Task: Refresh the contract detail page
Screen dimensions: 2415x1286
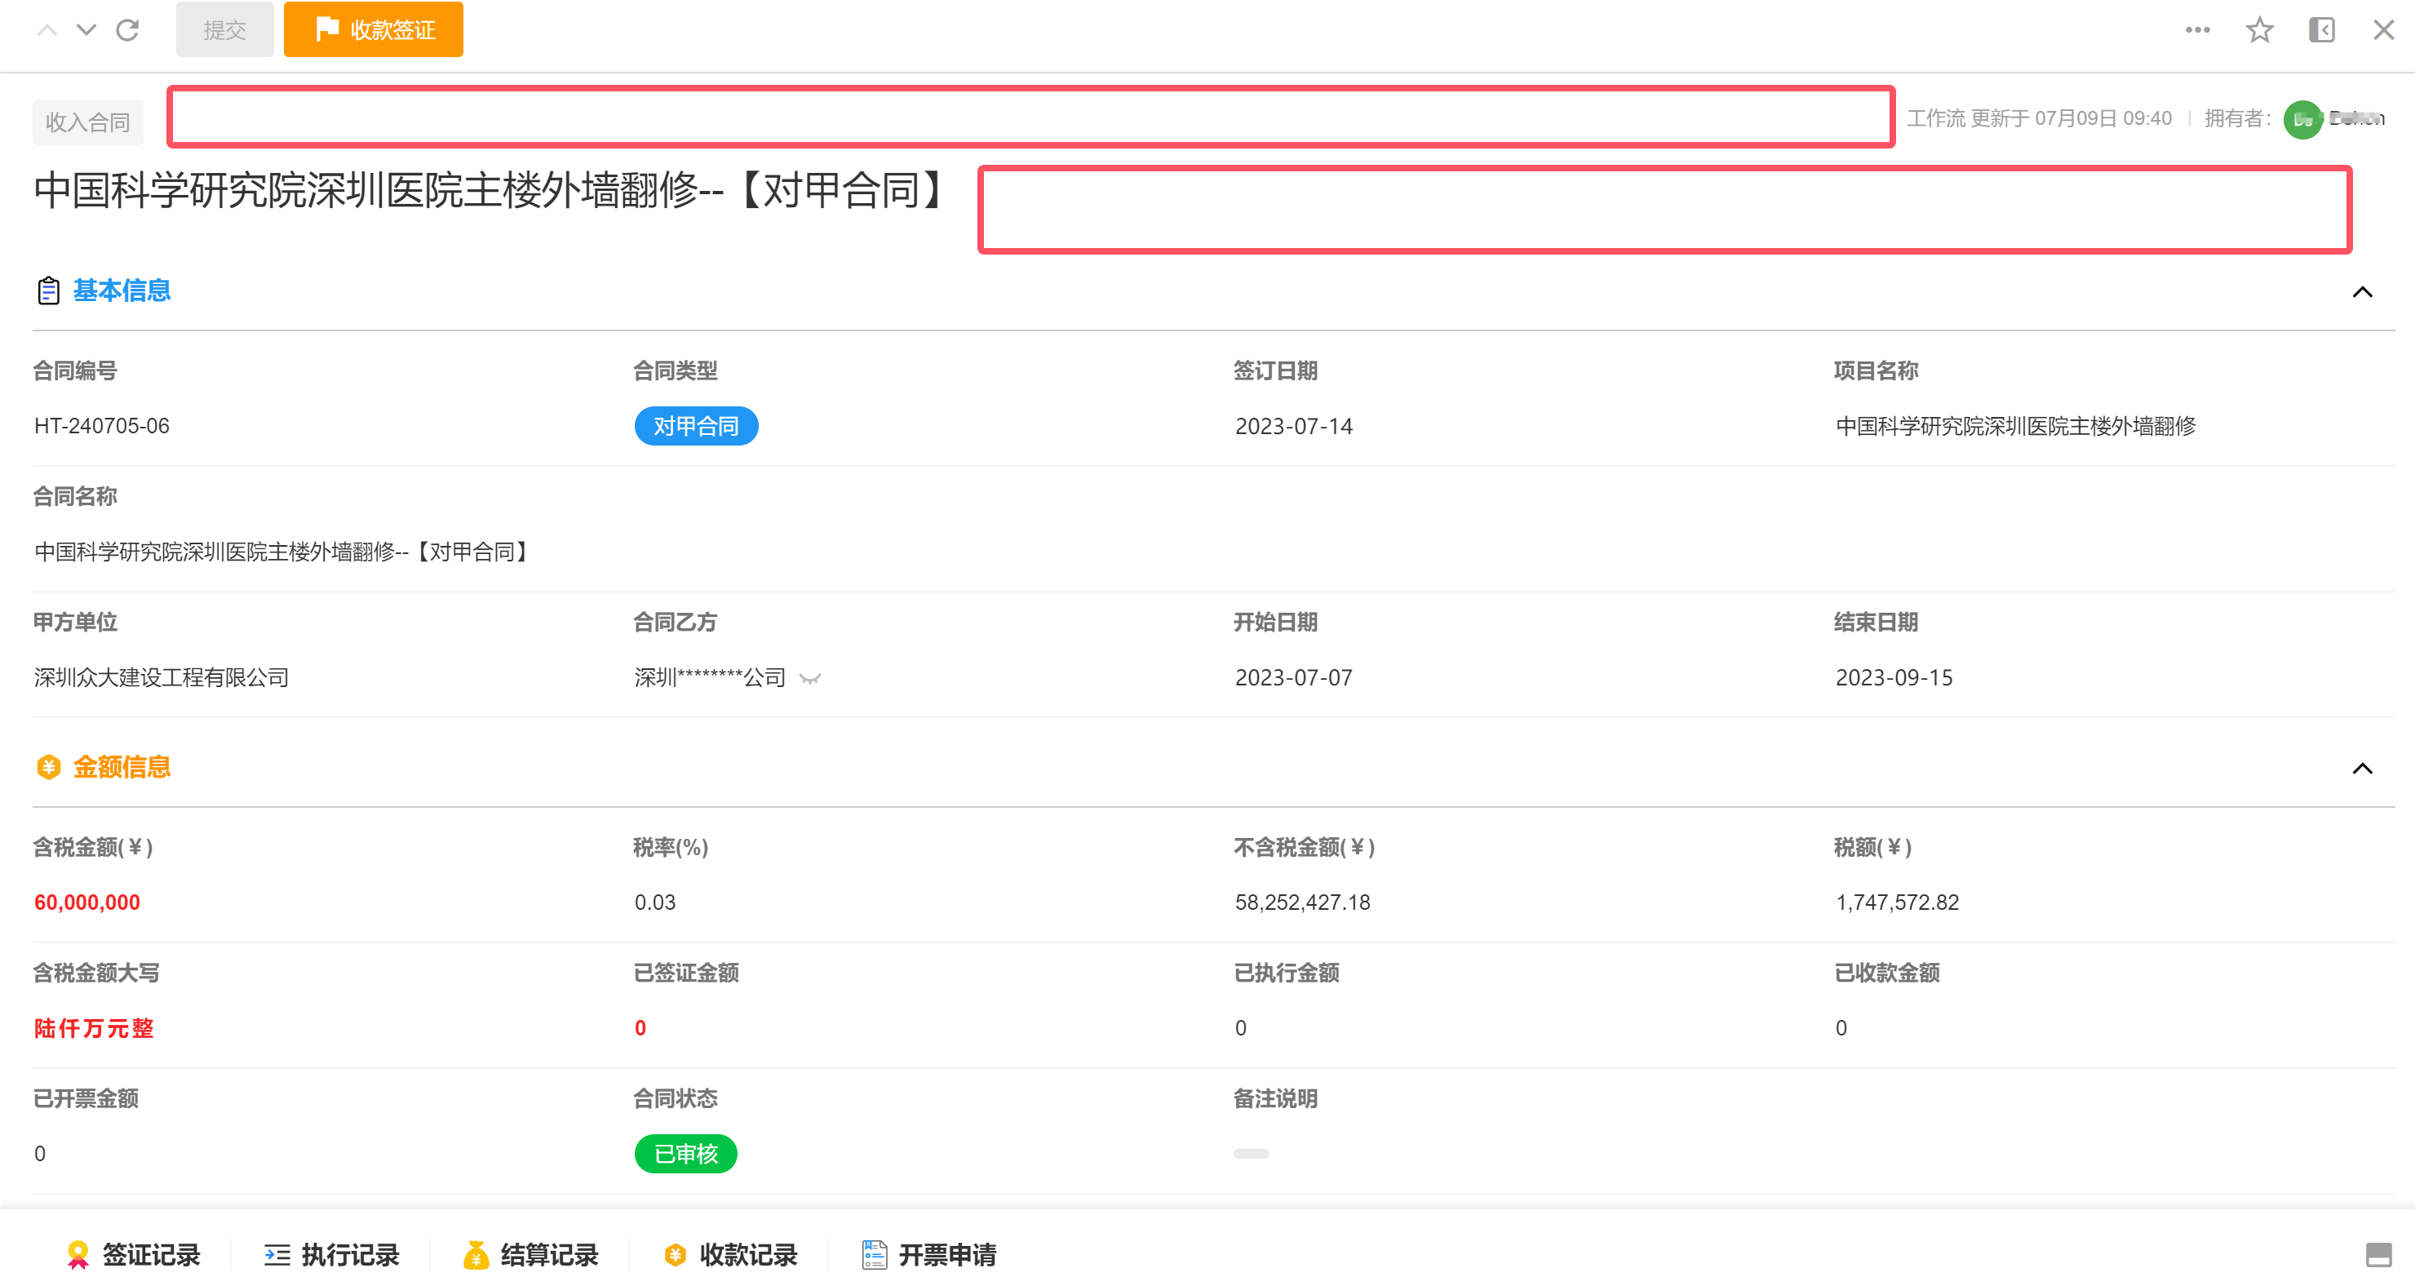Action: [x=127, y=29]
